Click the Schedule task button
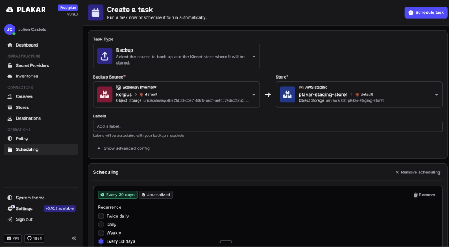Image resolution: width=449 pixels, height=247 pixels. [426, 12]
